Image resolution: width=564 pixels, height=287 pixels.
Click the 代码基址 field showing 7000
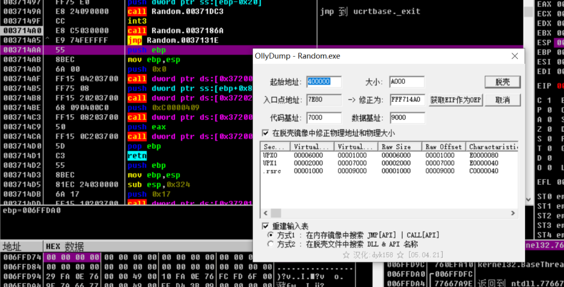325,118
